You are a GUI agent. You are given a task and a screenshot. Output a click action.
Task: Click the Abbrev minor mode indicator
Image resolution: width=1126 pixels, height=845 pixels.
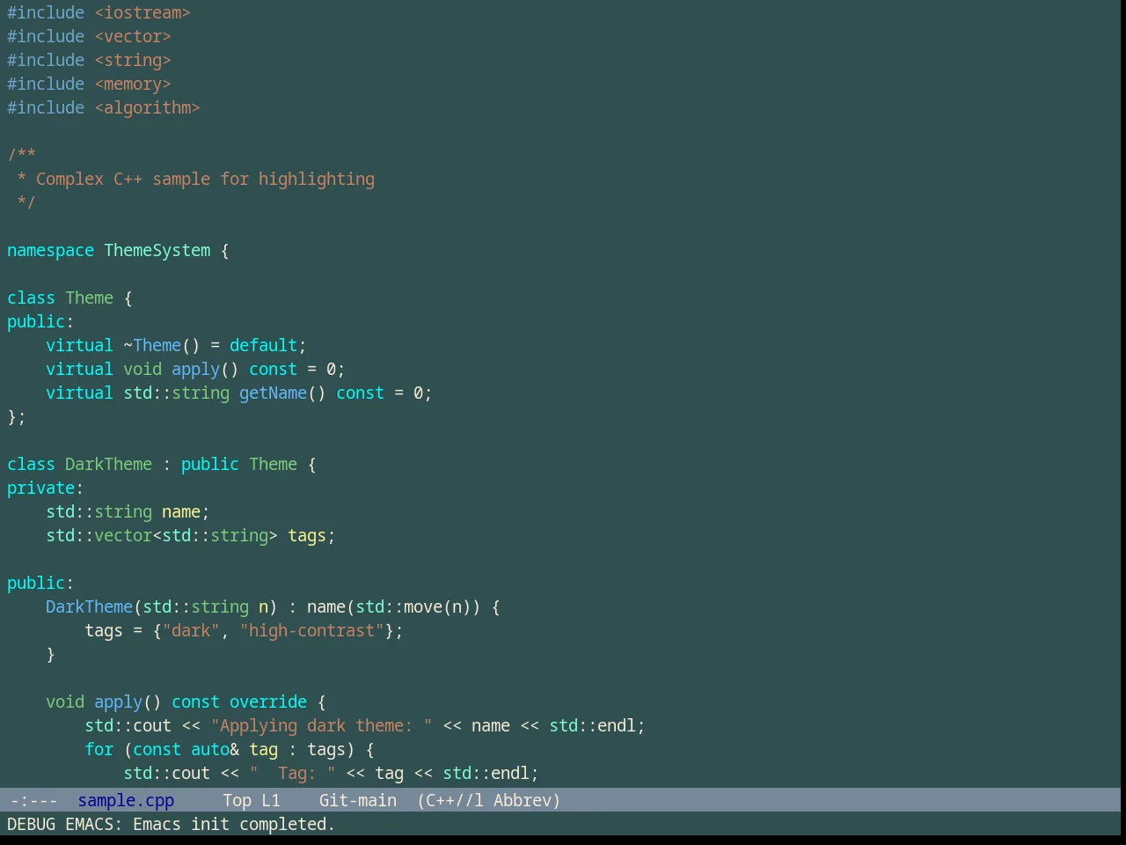523,800
